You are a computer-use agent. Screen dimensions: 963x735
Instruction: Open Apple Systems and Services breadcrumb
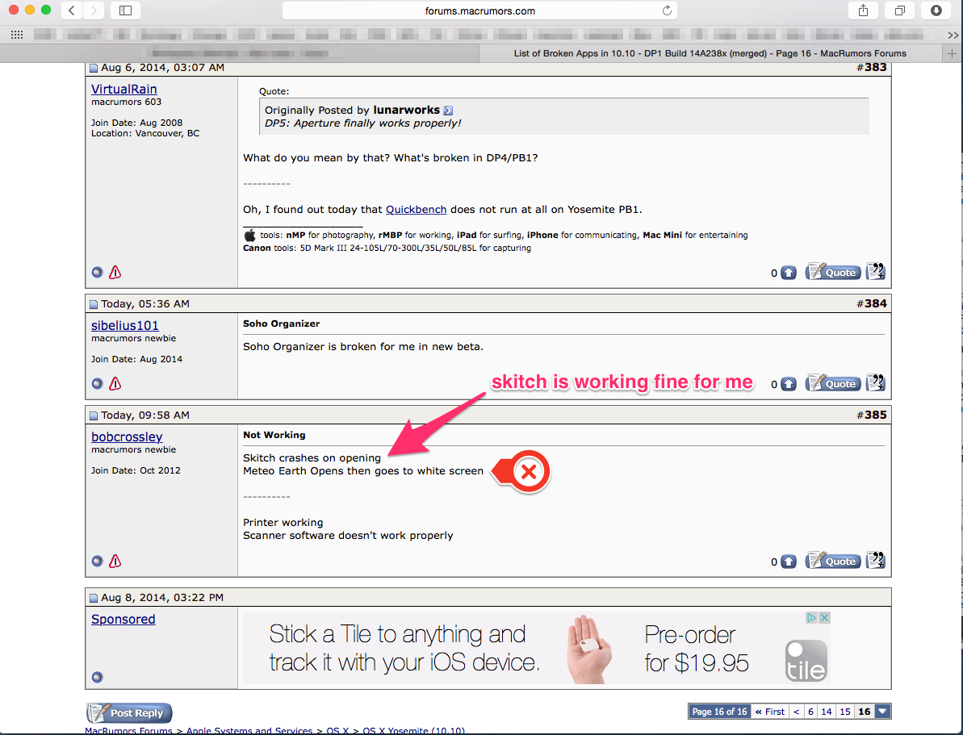(x=249, y=731)
